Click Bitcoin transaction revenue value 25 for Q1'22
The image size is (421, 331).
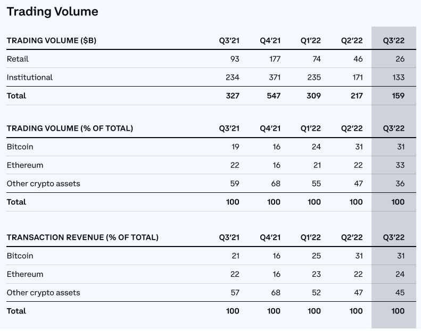[316, 256]
